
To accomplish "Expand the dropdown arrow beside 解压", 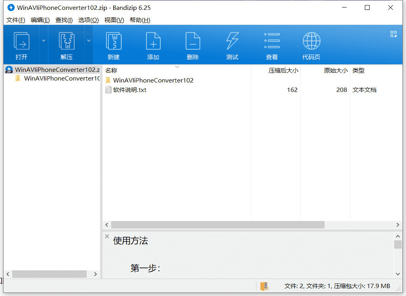I will point(89,41).
